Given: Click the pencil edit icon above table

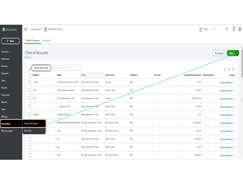Looking at the screenshot, I should [x=225, y=69].
